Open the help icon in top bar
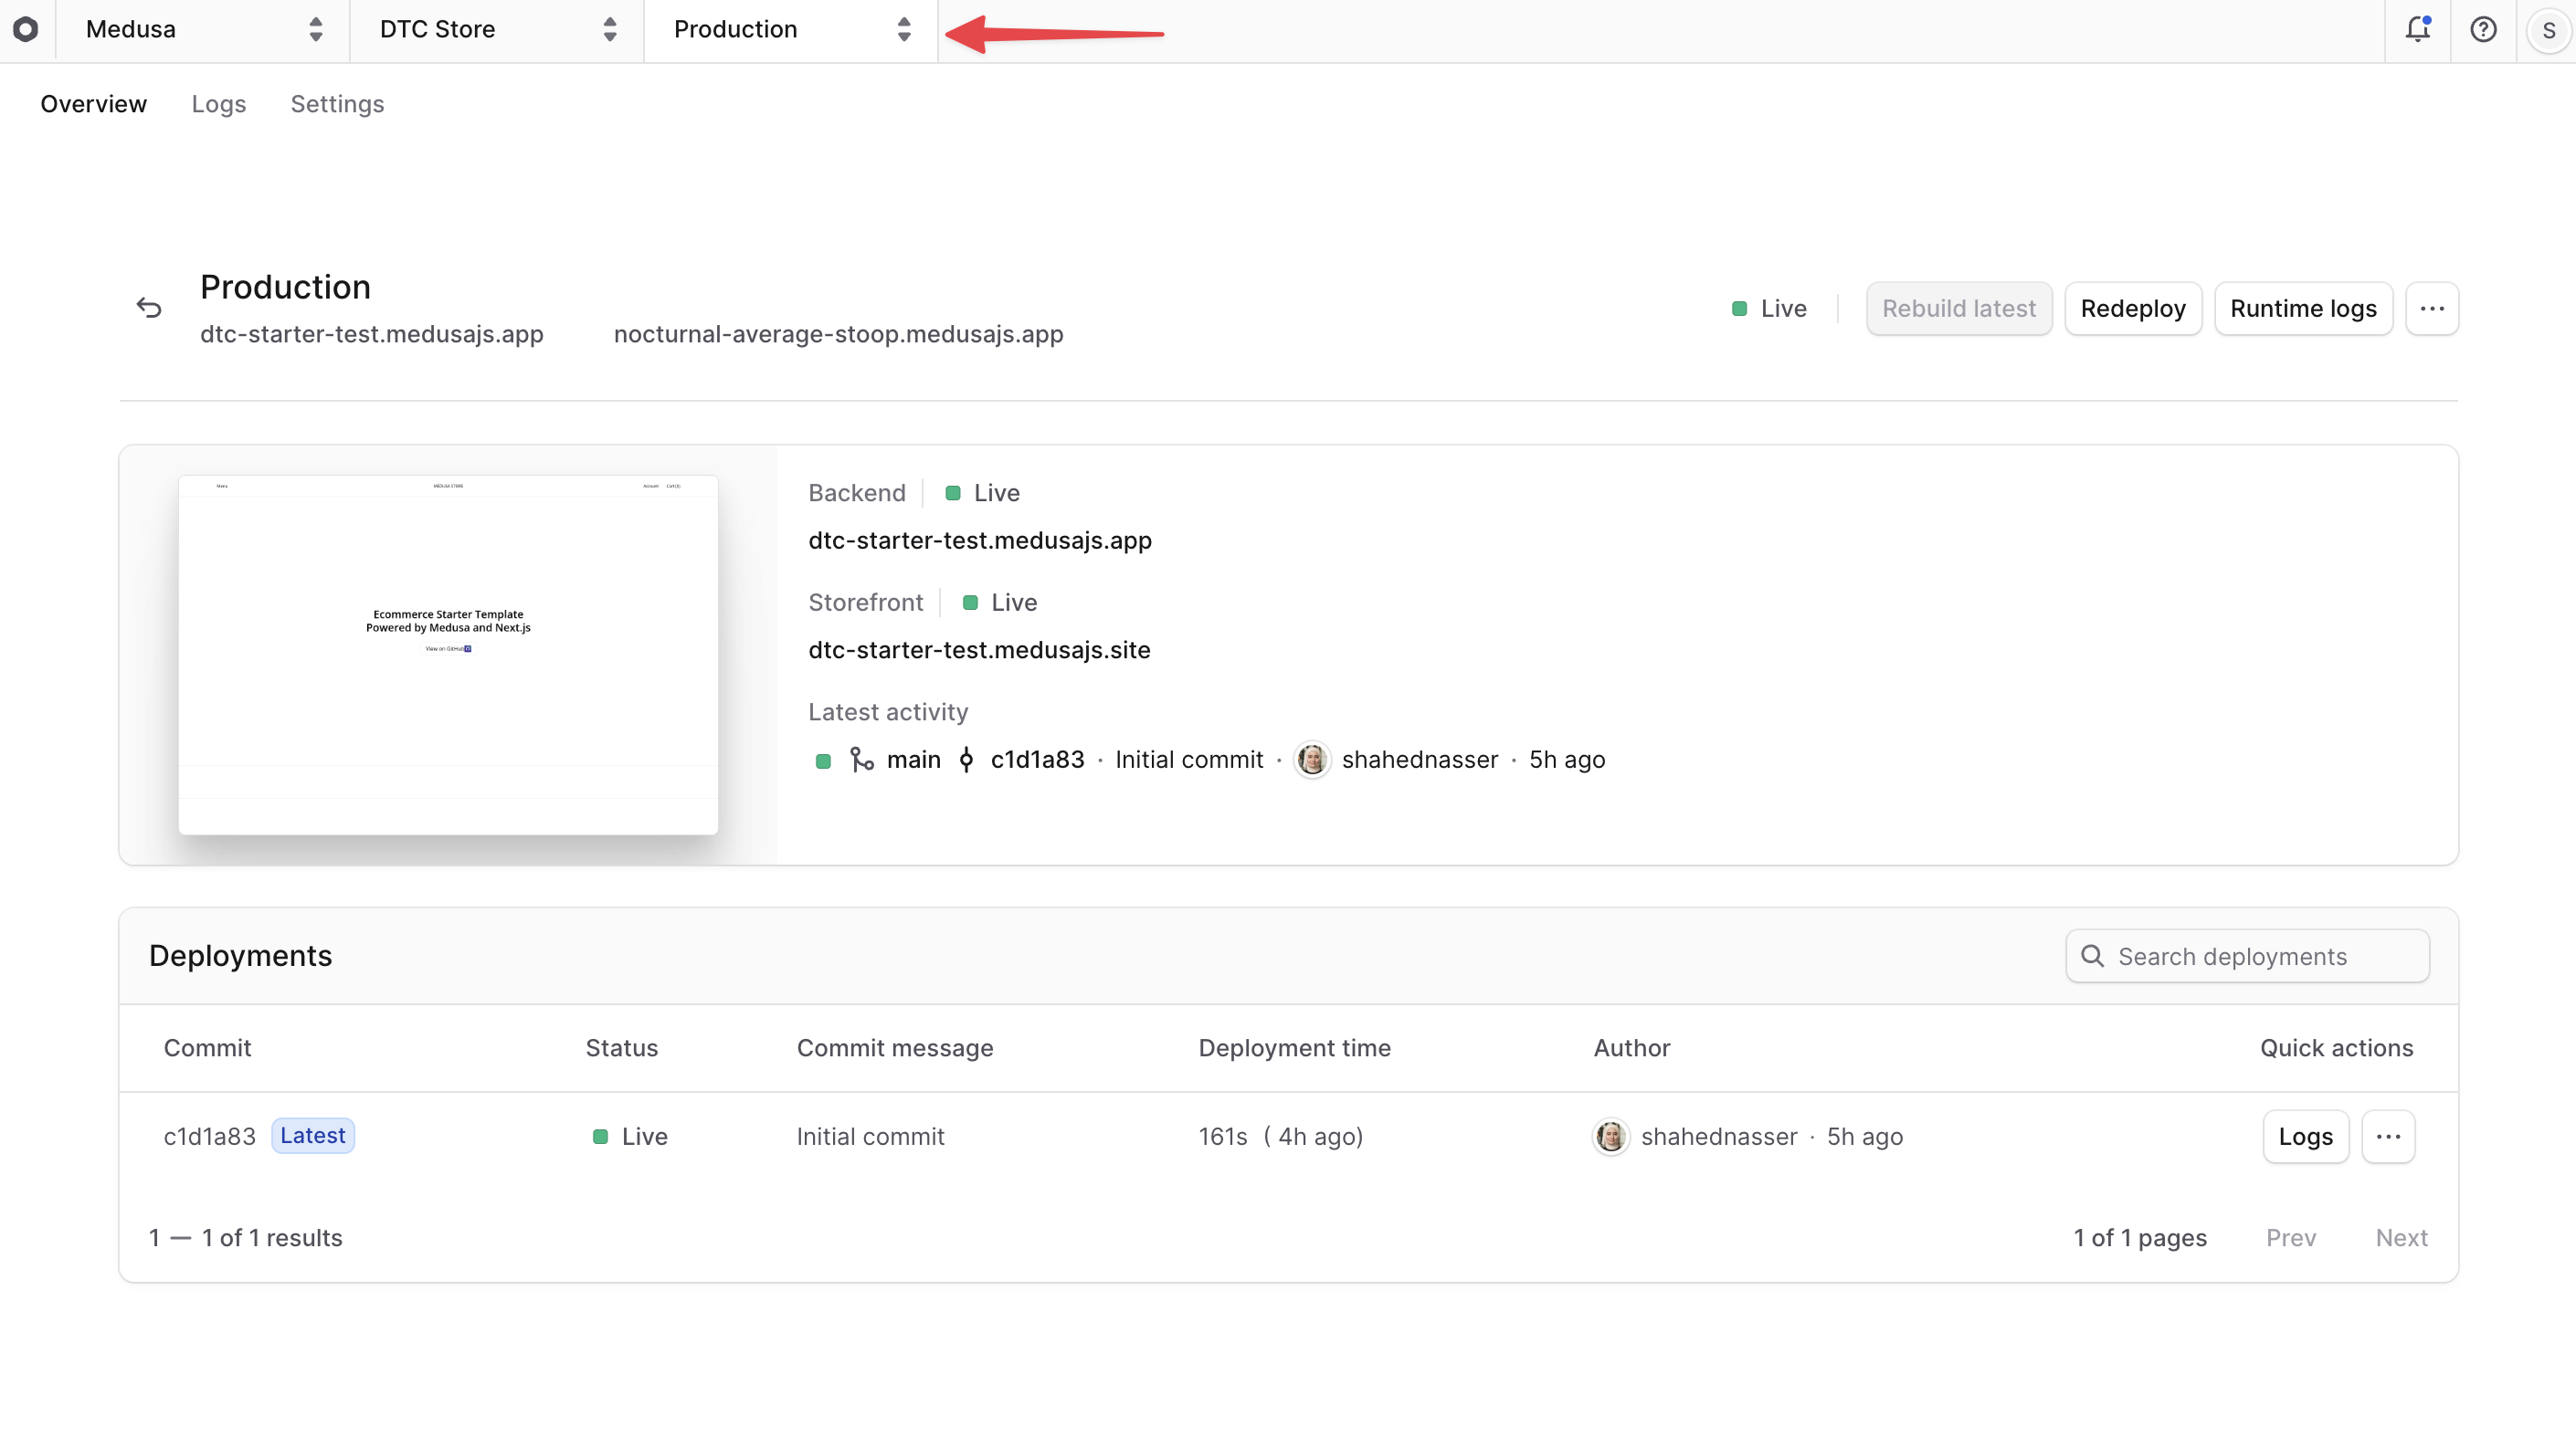Screen dimensions: 2576x1448 [x=2484, y=30]
